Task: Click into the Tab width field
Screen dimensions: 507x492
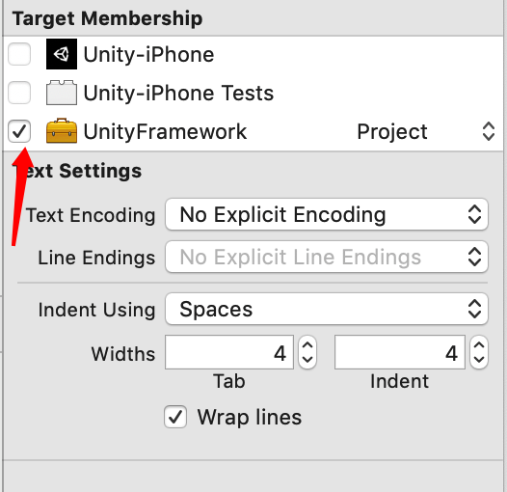Action: tap(229, 352)
